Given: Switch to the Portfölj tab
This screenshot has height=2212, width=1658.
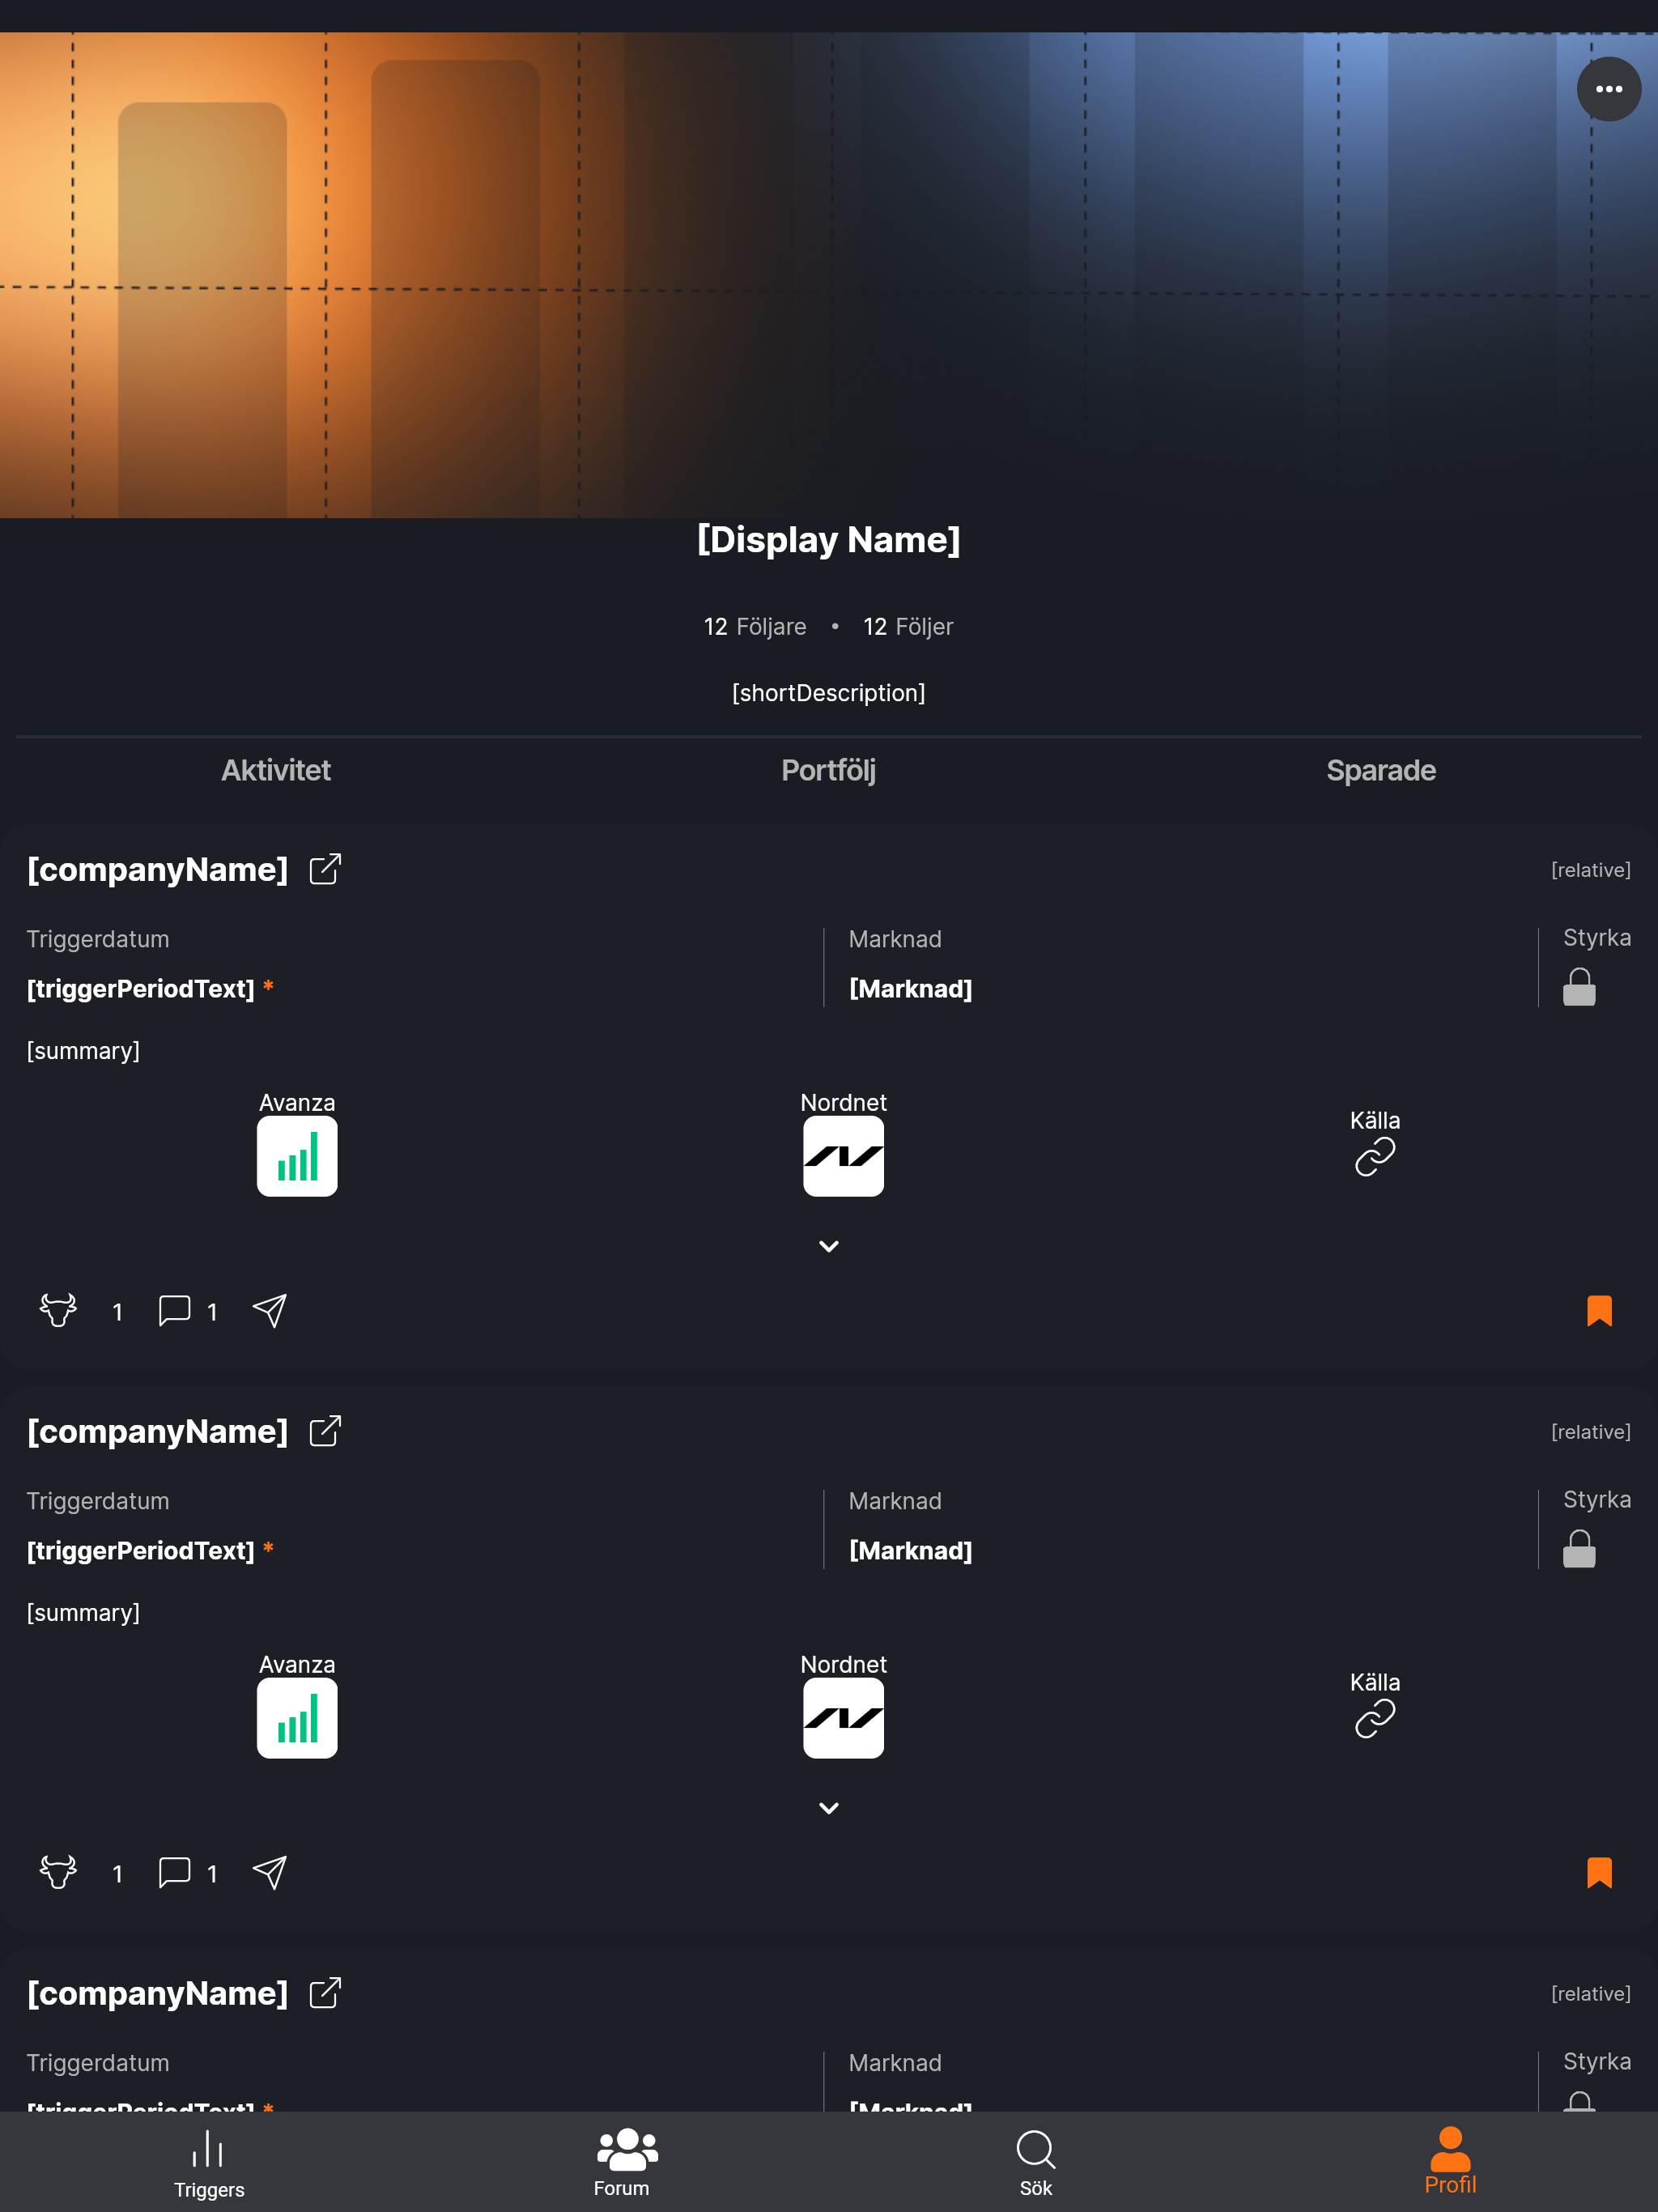Looking at the screenshot, I should (x=828, y=770).
